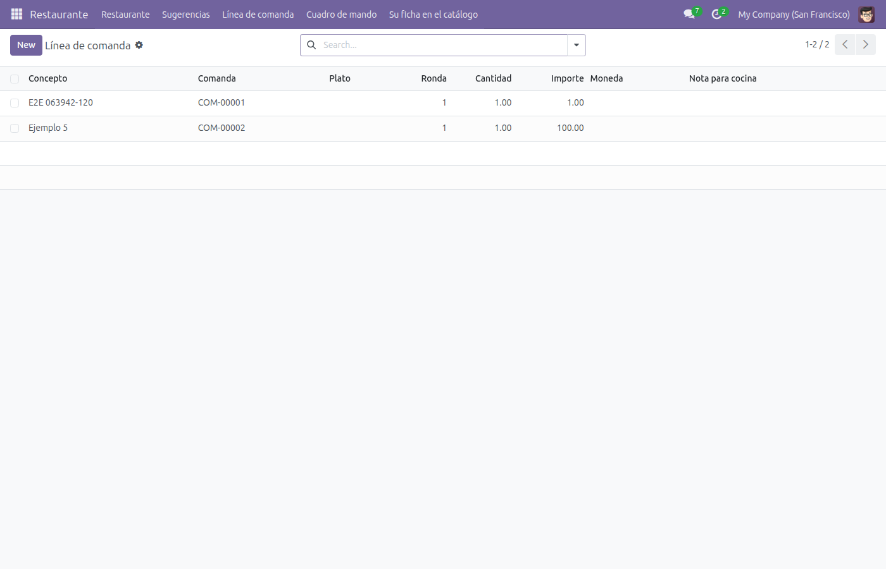The image size is (886, 569).
Task: Open the Cuadro de mando menu
Action: [x=342, y=14]
